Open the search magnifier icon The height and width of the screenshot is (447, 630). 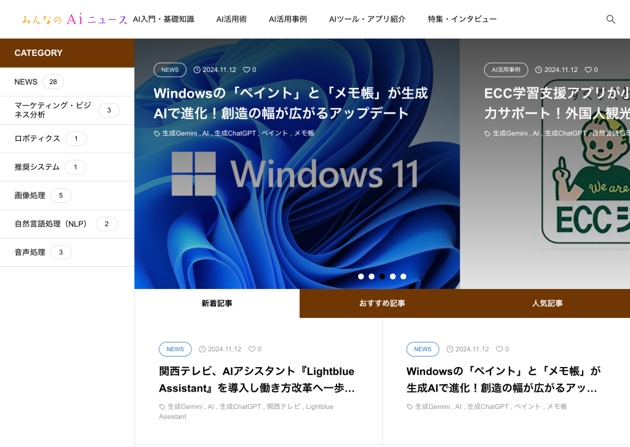(610, 19)
